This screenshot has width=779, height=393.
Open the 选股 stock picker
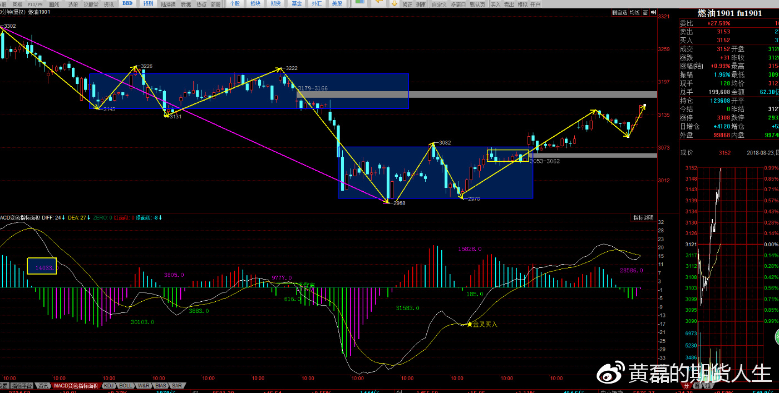pos(73,4)
